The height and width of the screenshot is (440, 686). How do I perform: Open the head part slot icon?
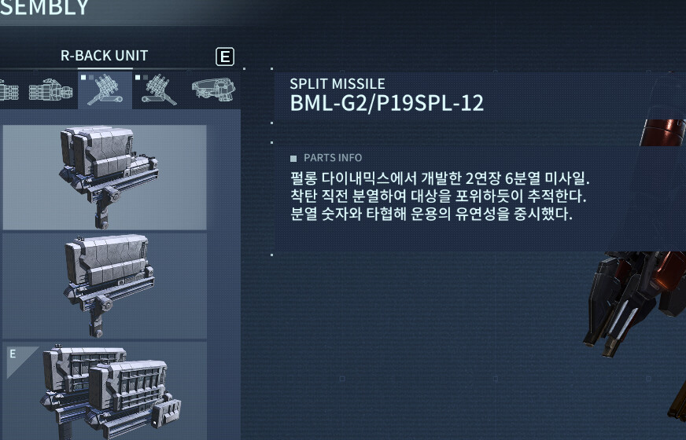(x=213, y=90)
